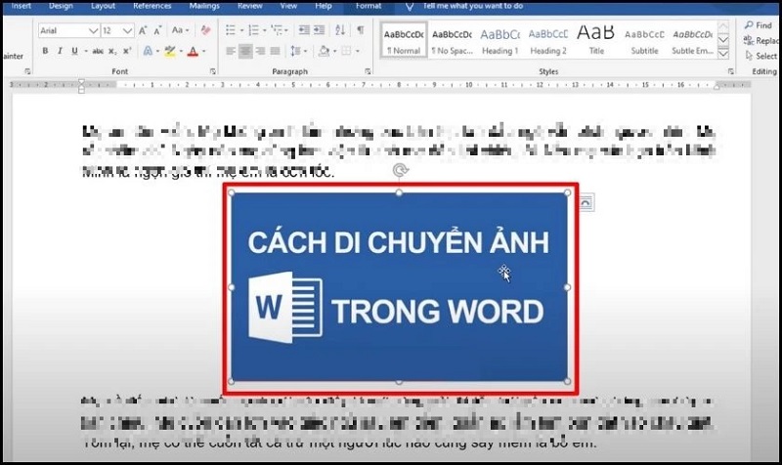Viewport: 782px width, 465px height.
Task: Open the Design ribbon tab
Action: click(61, 6)
